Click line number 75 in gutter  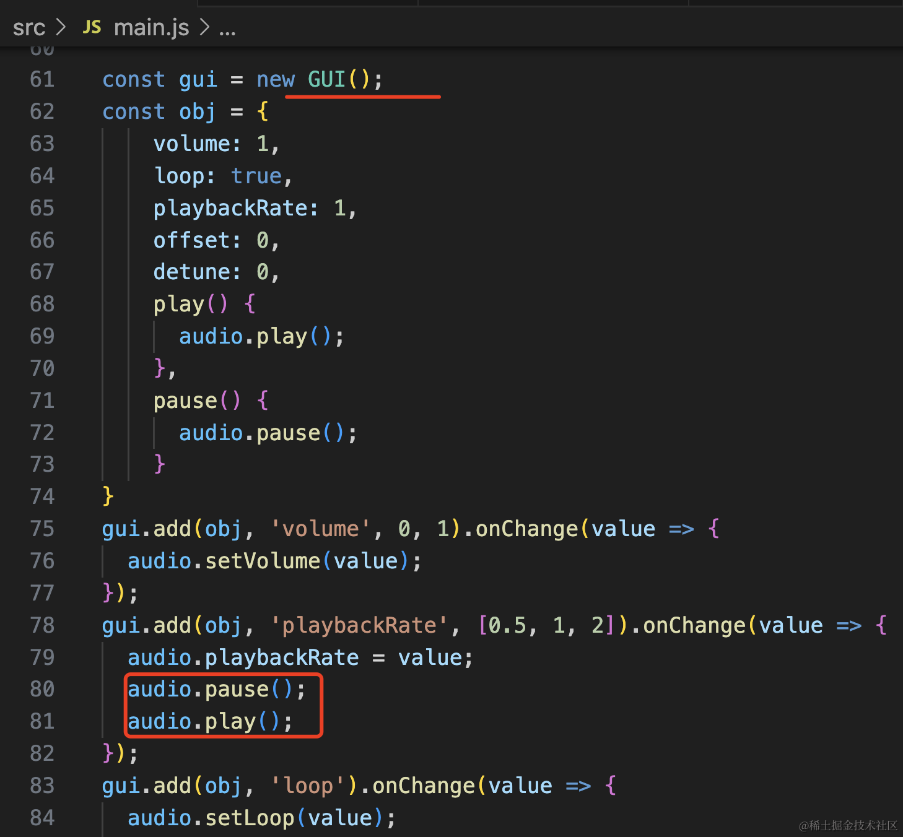coord(42,529)
